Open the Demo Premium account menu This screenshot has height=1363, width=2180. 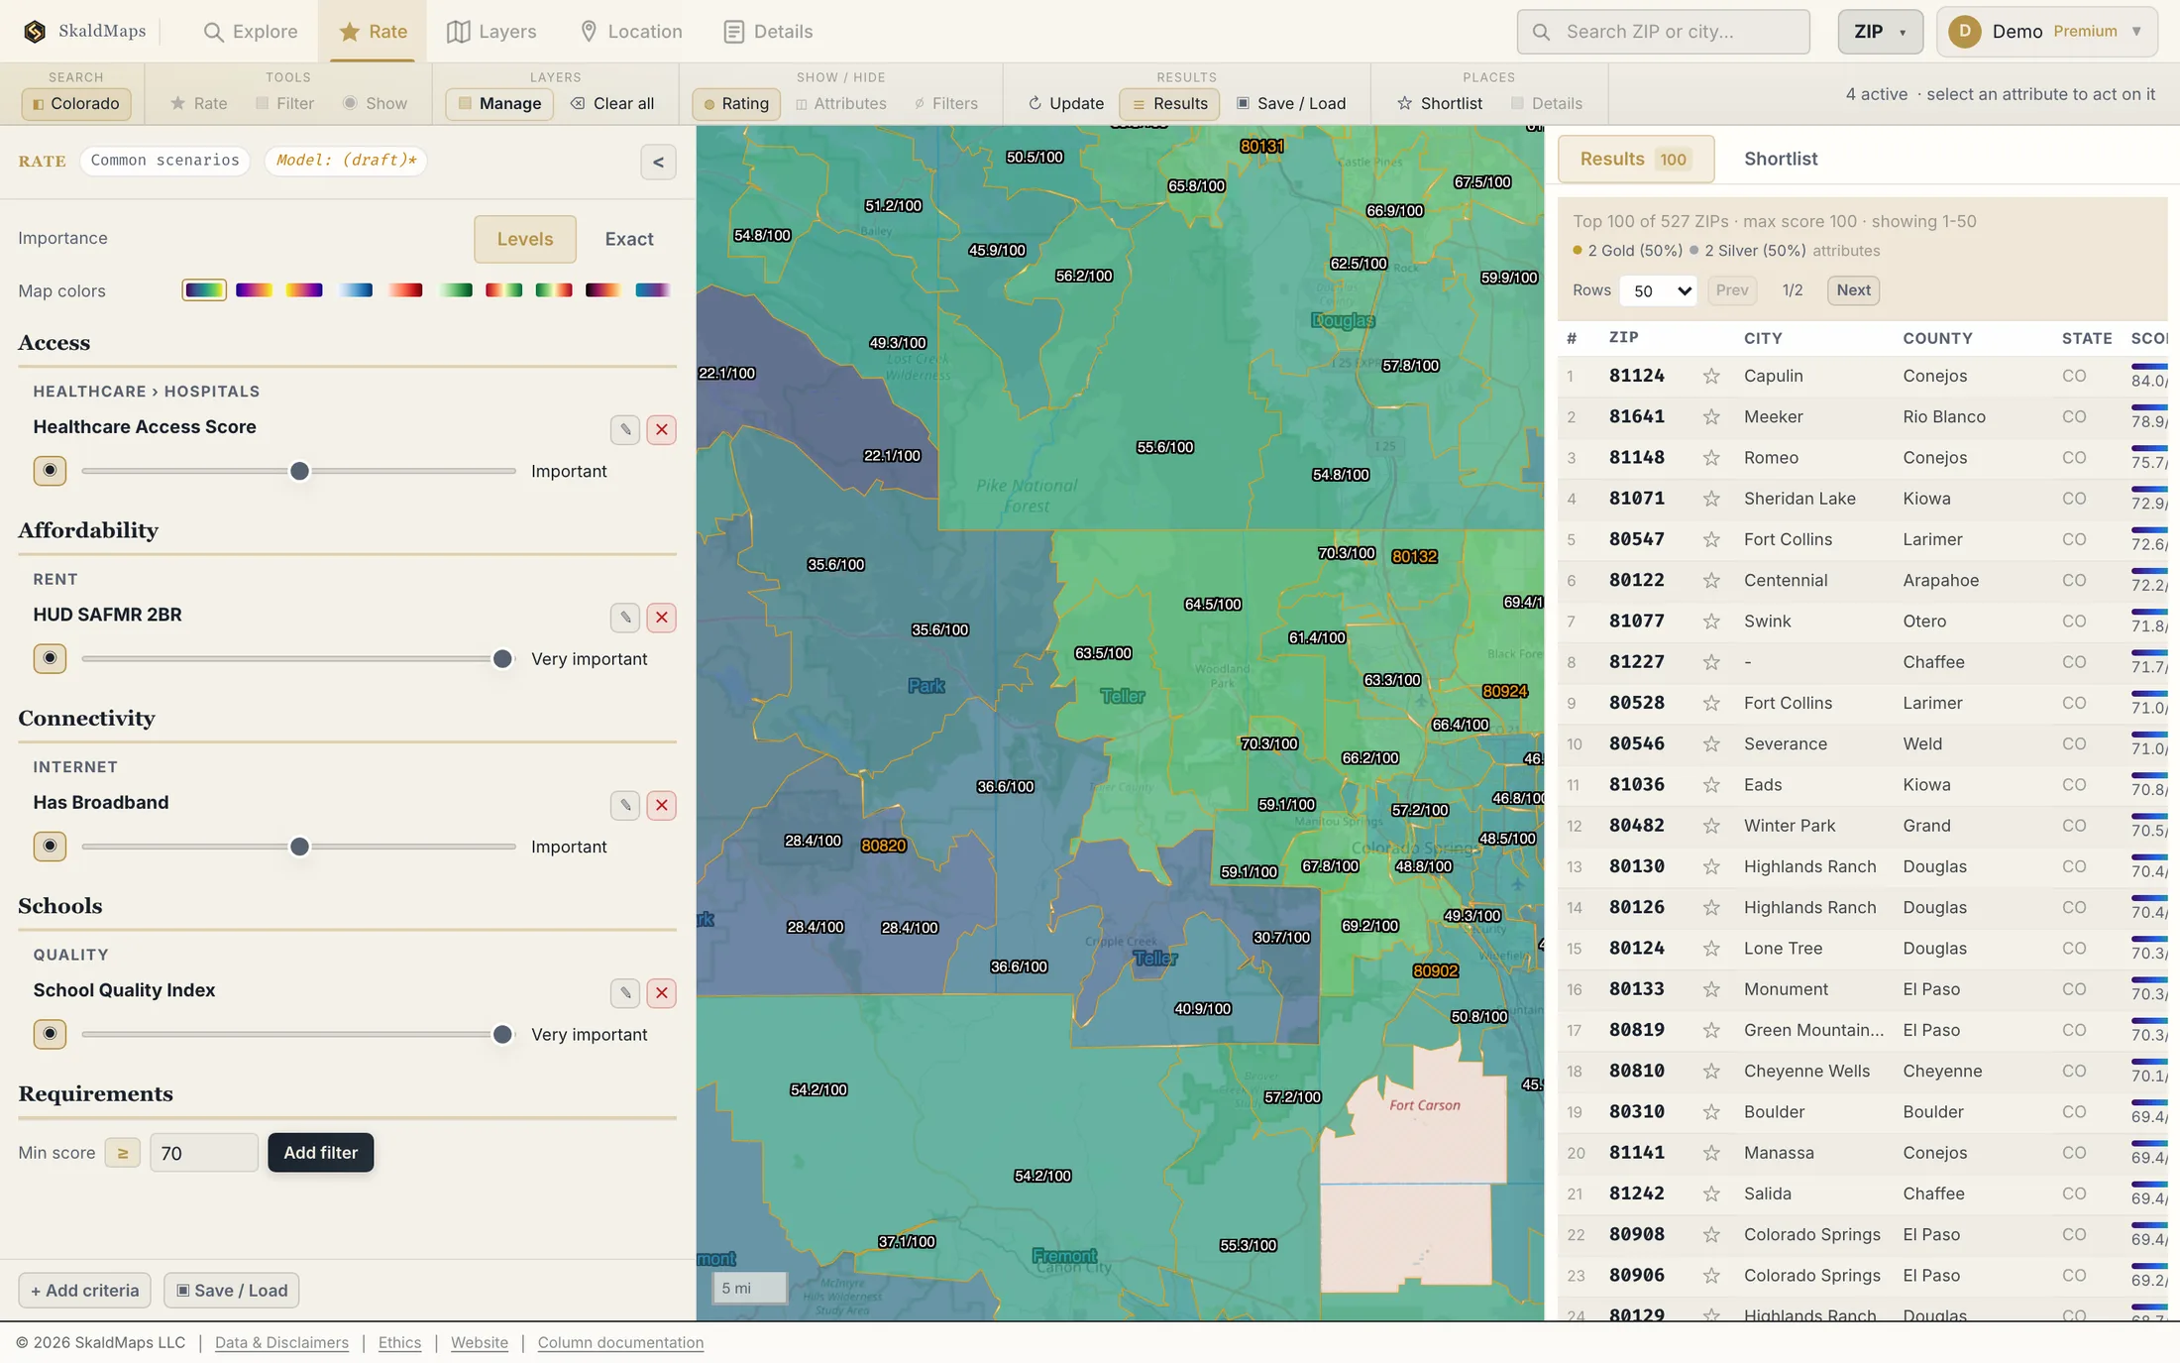pyautogui.click(x=2046, y=32)
